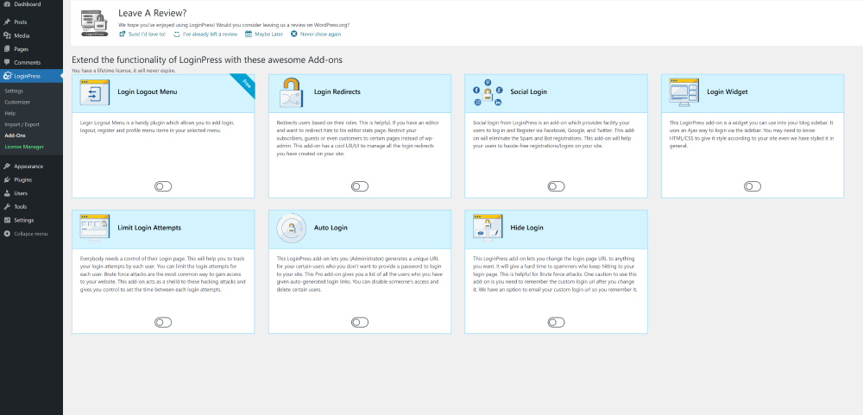This screenshot has height=415, width=863.
Task: Click the Login Logout Menu card title
Action: [148, 92]
